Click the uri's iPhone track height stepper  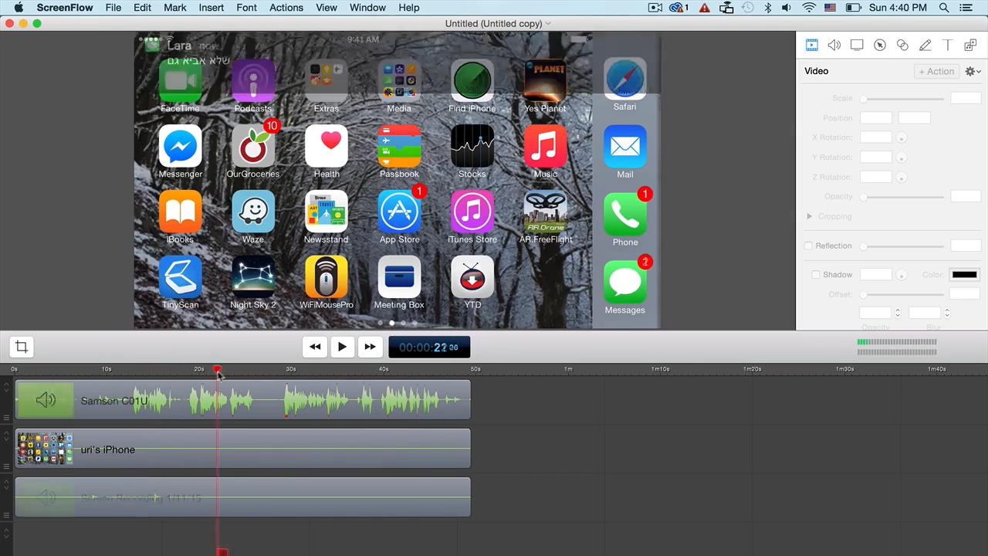point(7,436)
